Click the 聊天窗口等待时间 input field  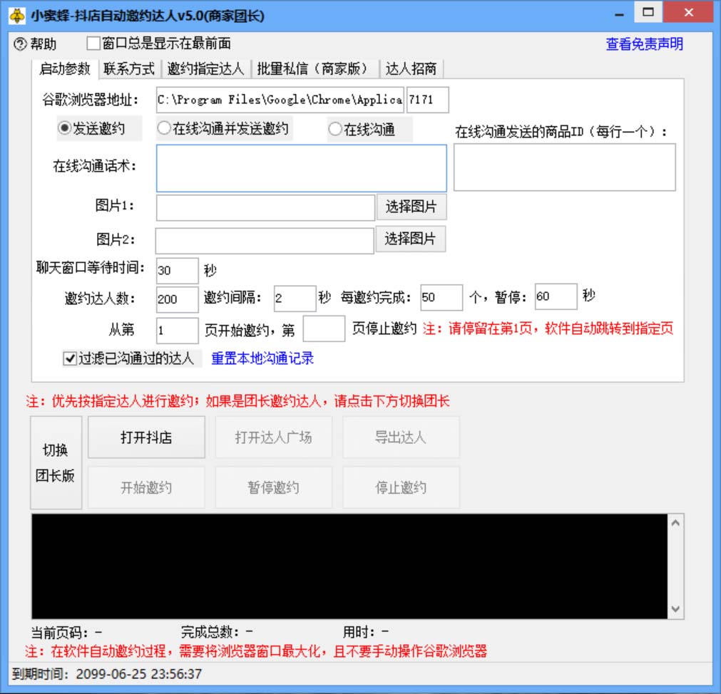(x=176, y=271)
